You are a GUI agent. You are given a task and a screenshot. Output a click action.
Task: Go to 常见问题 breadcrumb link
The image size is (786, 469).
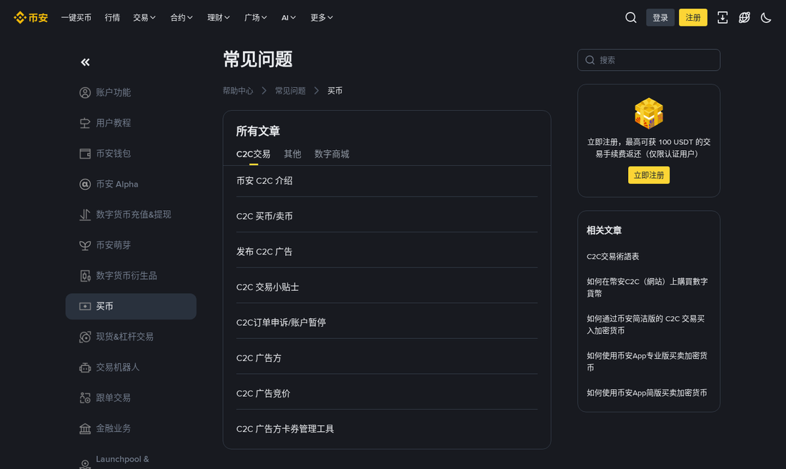(x=290, y=91)
